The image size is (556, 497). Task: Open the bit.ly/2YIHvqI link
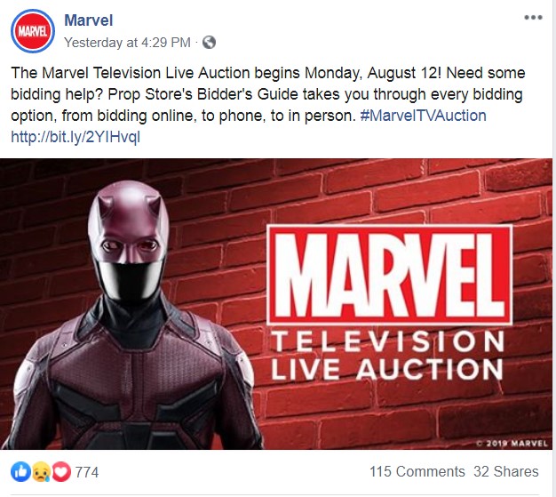[75, 137]
